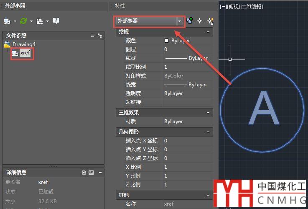The image size is (308, 209).
Task: Switch file references to list view
Action: [x=93, y=36]
